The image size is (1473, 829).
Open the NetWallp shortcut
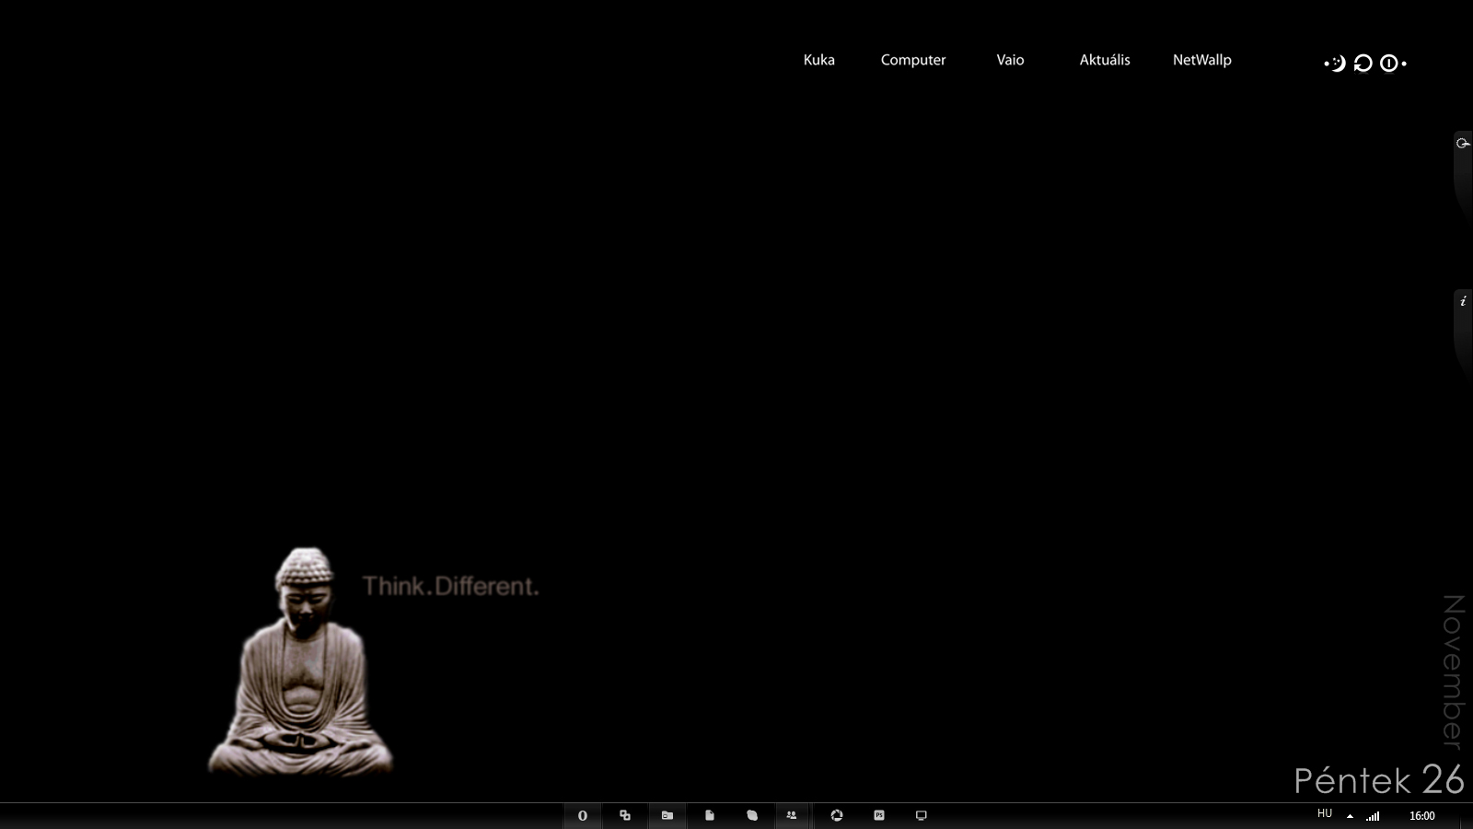click(x=1201, y=60)
